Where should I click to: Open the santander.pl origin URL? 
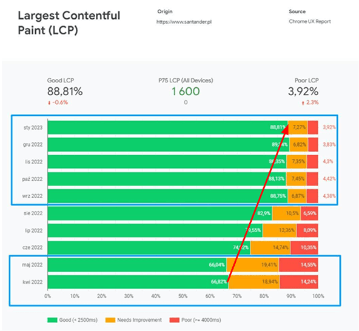pos(184,22)
